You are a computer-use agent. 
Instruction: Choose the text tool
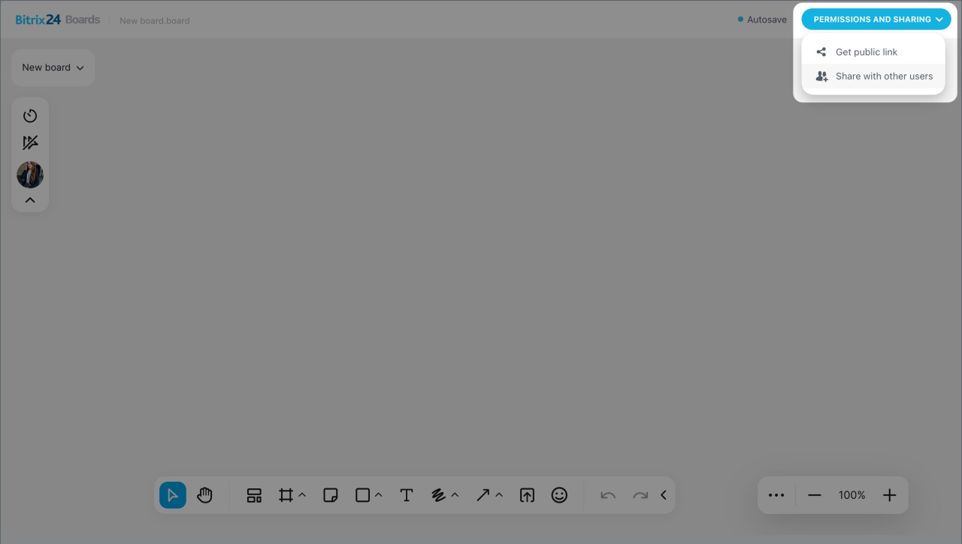coord(407,495)
